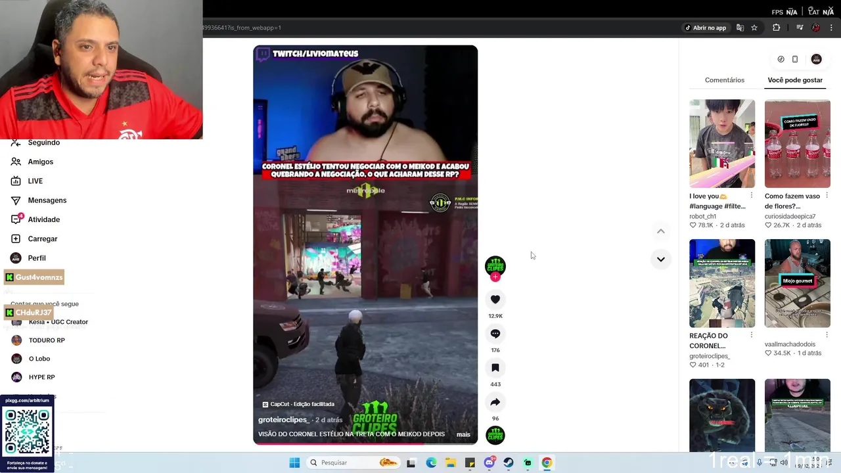The width and height of the screenshot is (841, 473).
Task: Click the Amigos people icon
Action: click(16, 162)
